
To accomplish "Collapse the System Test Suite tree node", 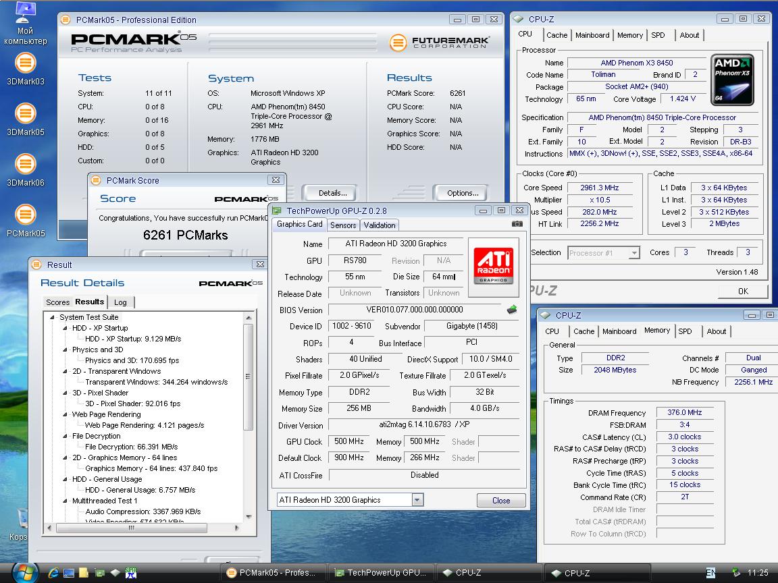I will pyautogui.click(x=52, y=317).
